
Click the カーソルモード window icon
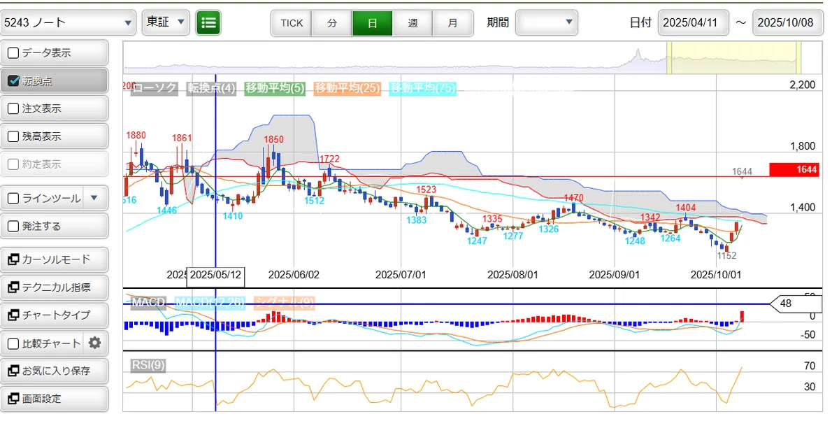[13, 259]
